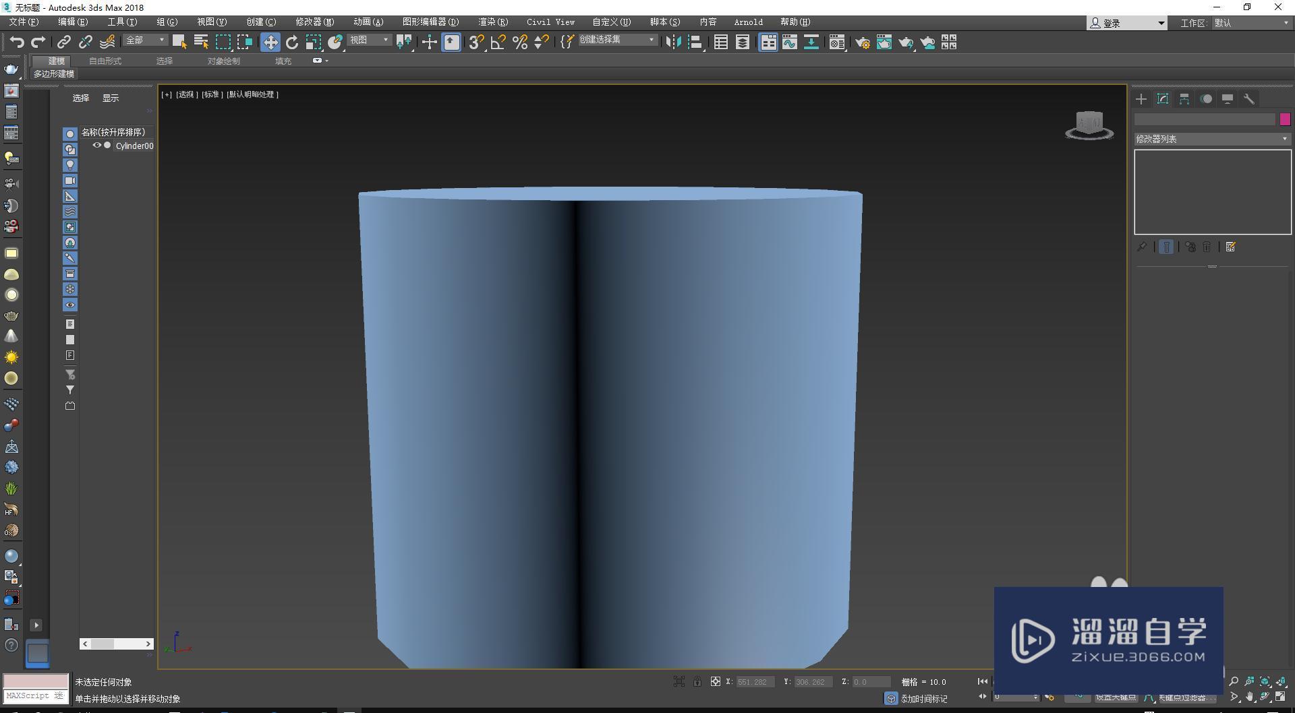Click the 添加时间标记 button

pos(923,699)
